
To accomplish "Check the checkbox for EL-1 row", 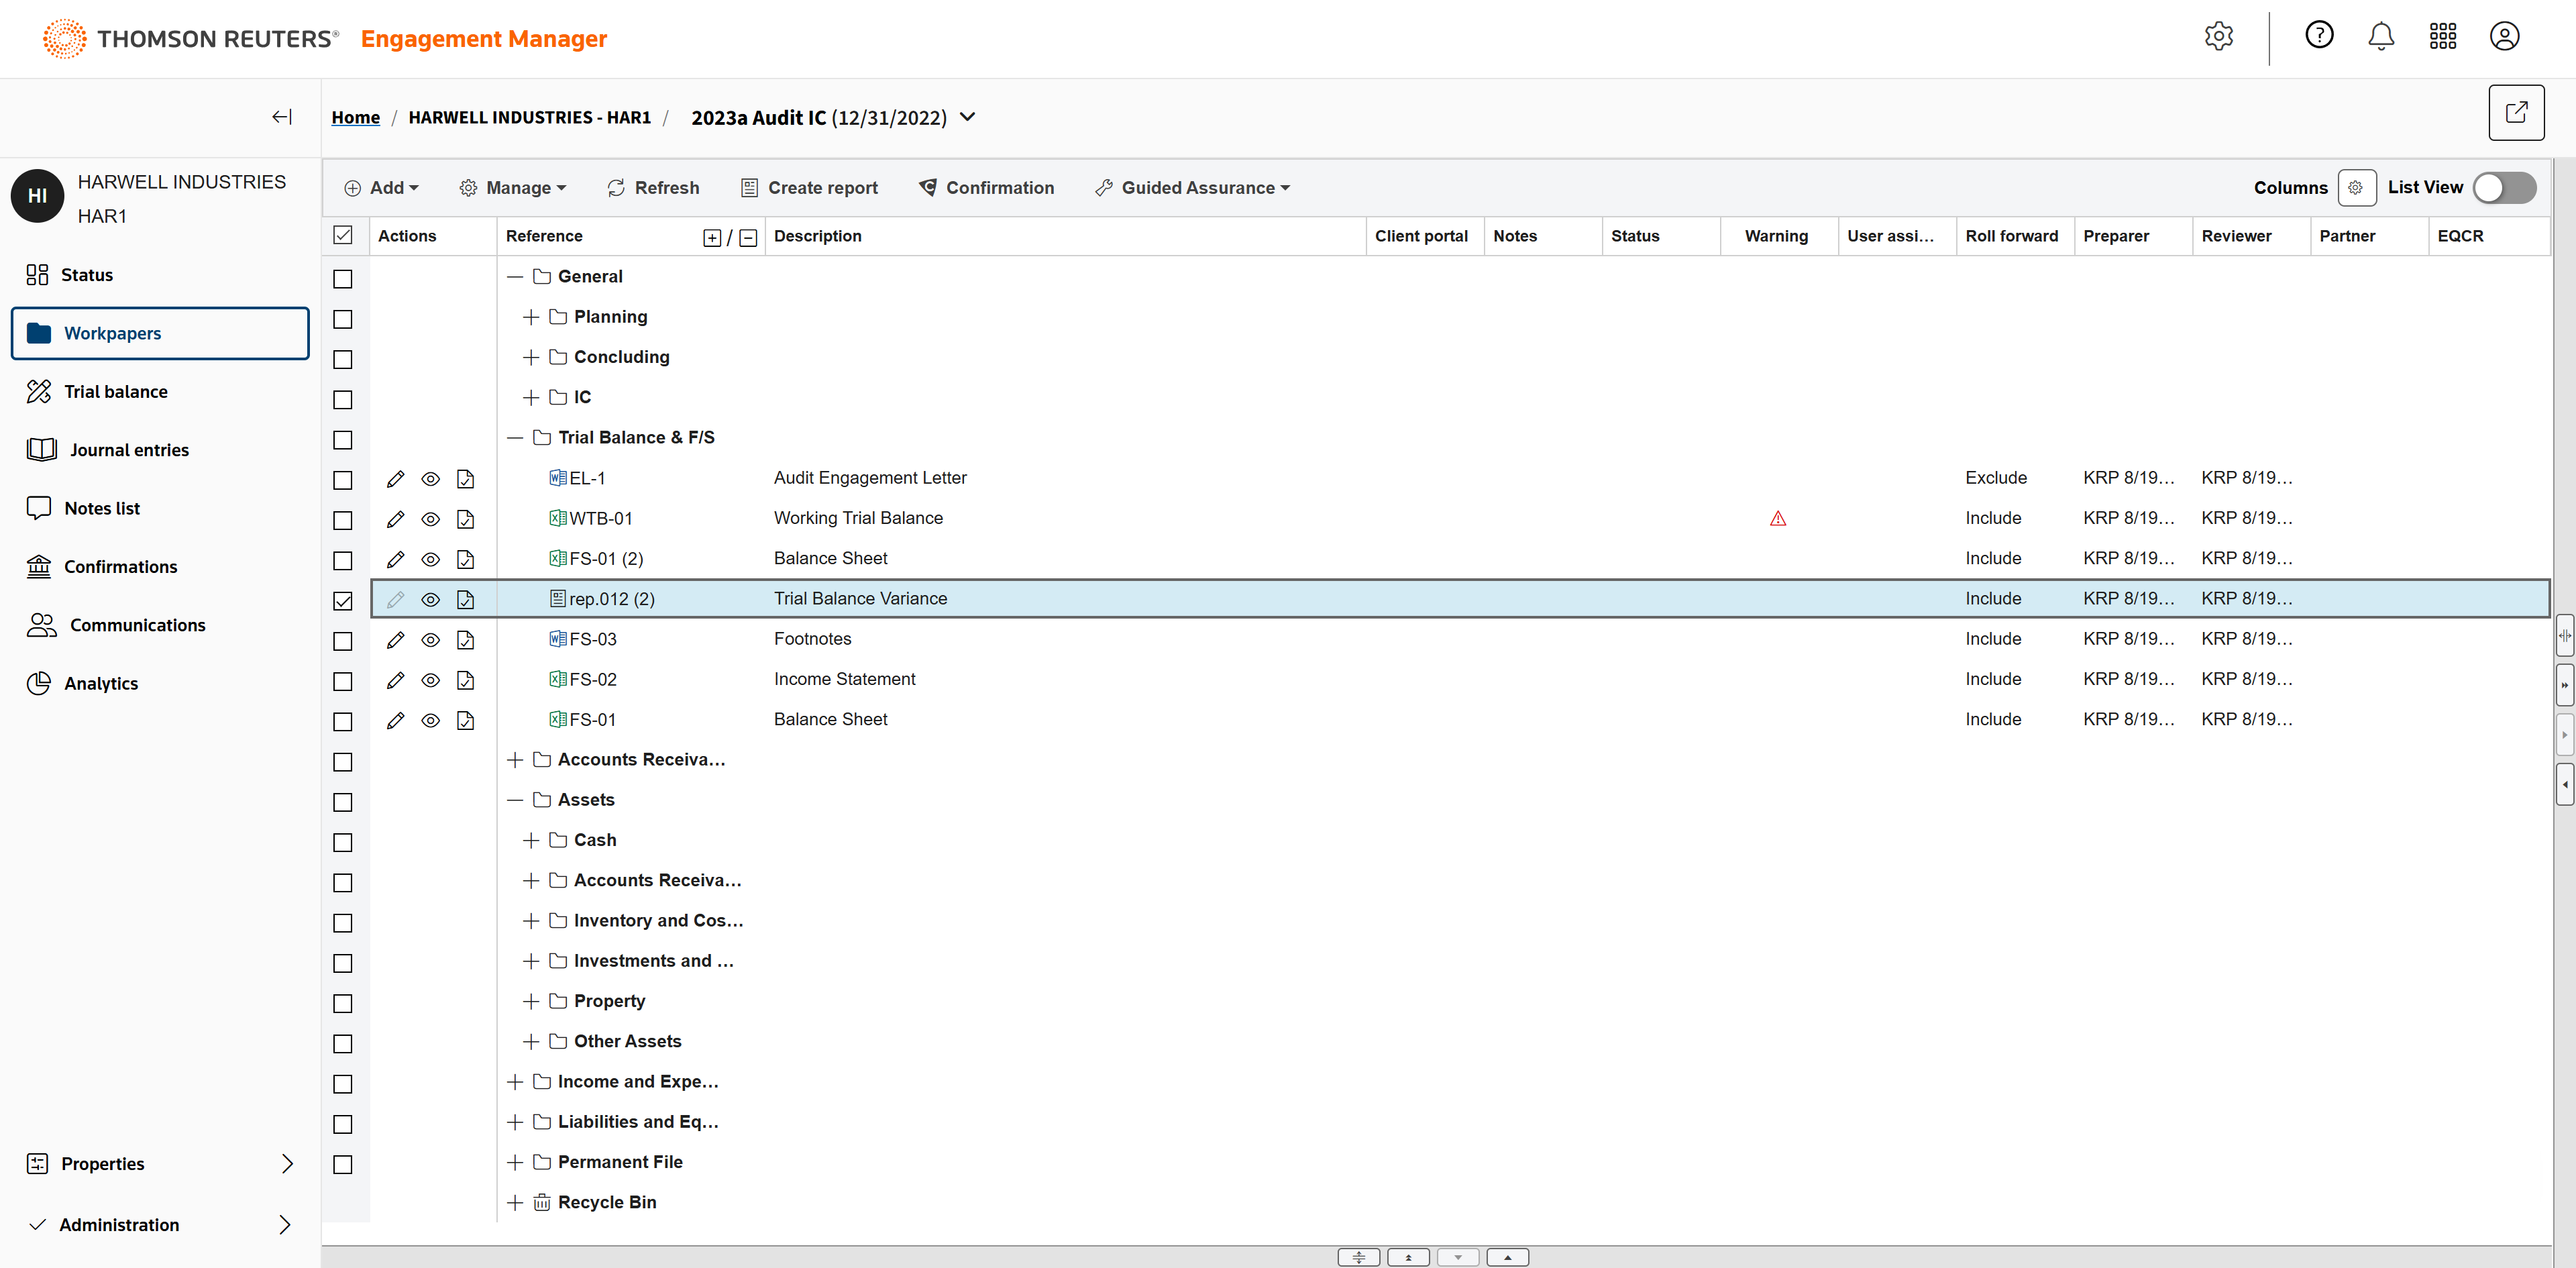I will (343, 480).
